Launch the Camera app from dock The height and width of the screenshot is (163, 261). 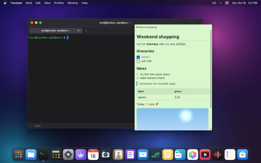point(105,155)
